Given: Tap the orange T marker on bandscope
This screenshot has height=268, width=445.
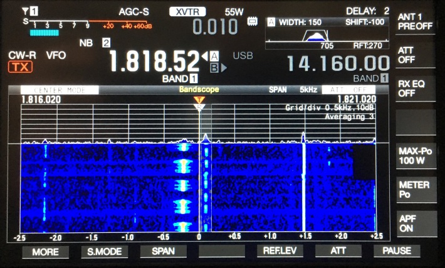Looking at the screenshot, I should point(199,100).
